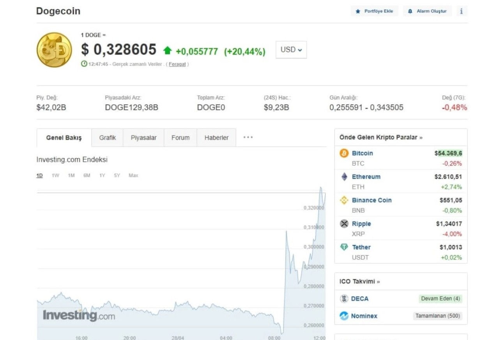Switch to the Grafik tab

click(107, 137)
